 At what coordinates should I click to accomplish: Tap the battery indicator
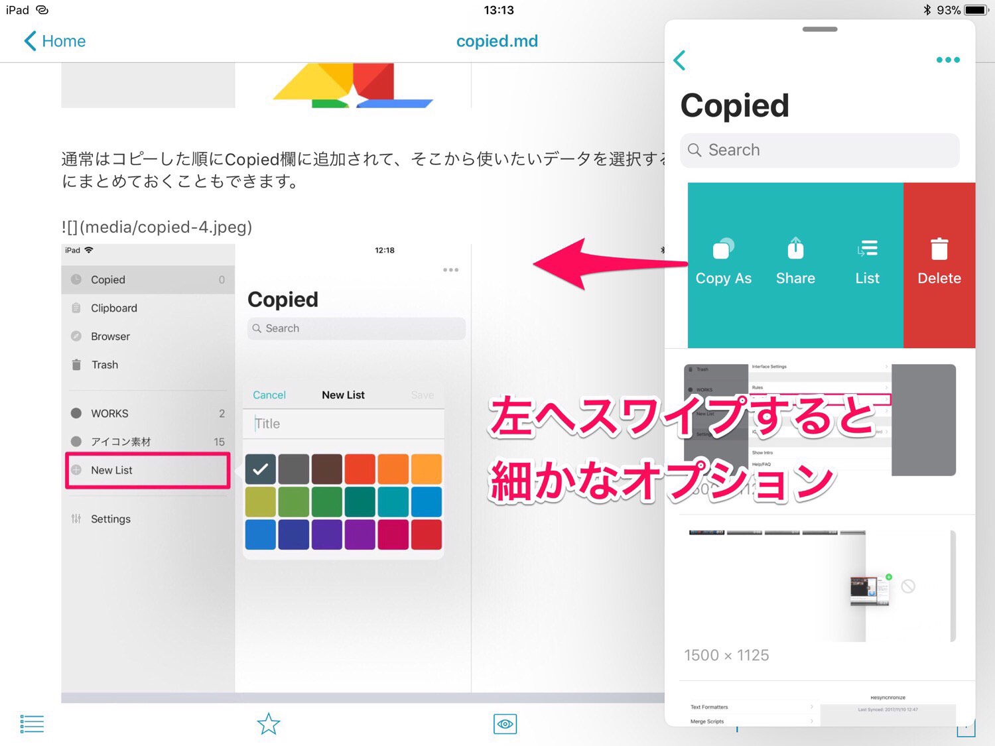[976, 10]
